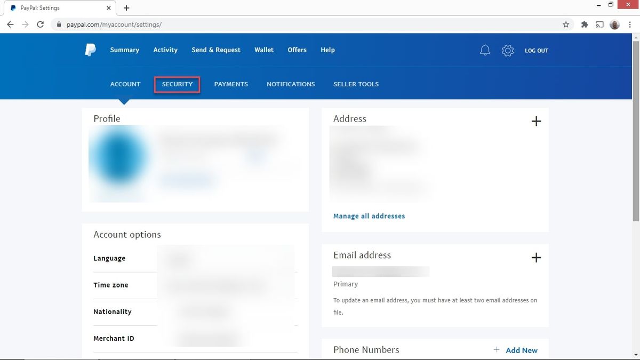
Task: Select the Wallet menu item
Action: tap(263, 50)
